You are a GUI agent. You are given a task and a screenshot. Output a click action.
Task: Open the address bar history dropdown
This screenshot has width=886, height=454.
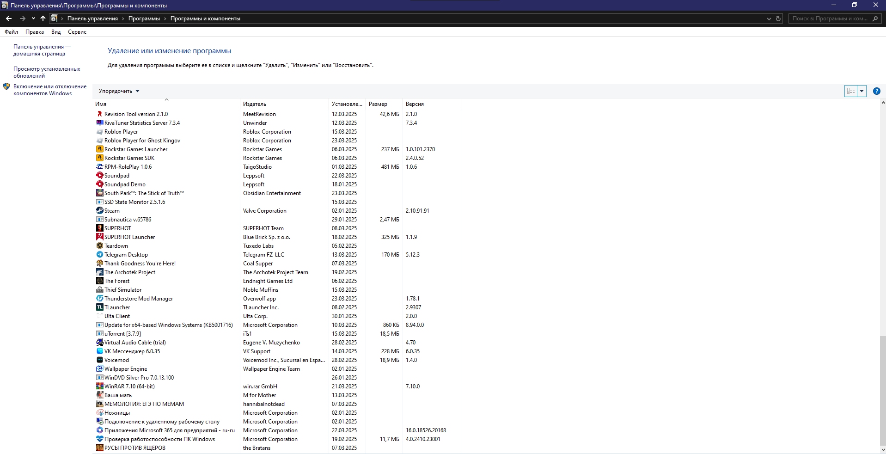click(x=769, y=18)
